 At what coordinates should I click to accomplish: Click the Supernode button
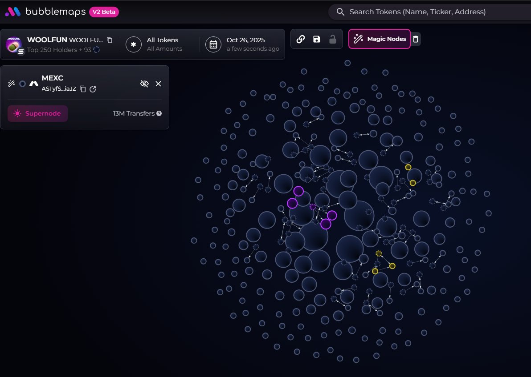37,113
